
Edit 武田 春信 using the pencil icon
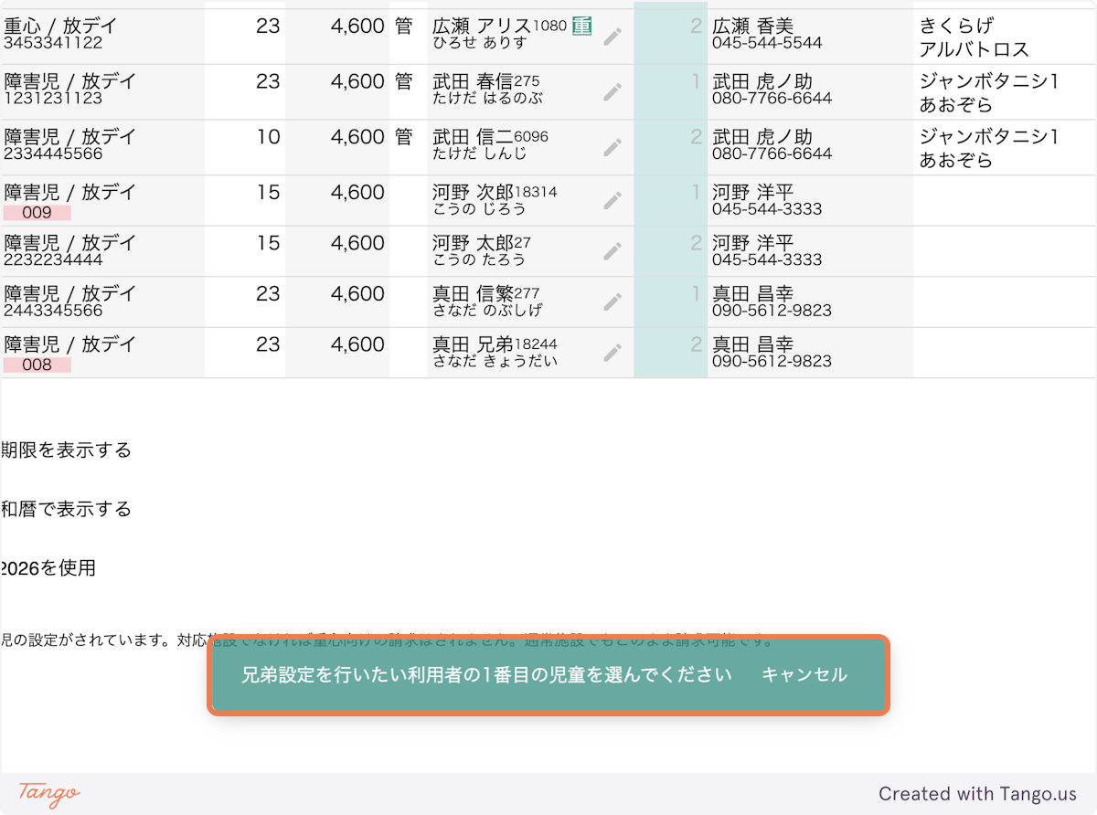(612, 91)
